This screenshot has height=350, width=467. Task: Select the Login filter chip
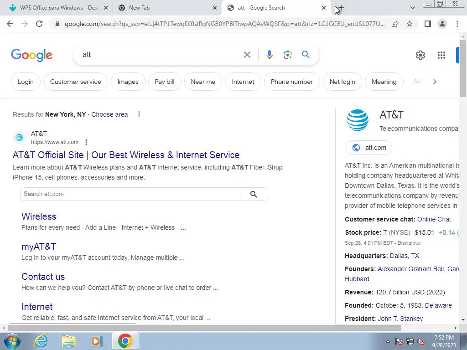tap(26, 82)
